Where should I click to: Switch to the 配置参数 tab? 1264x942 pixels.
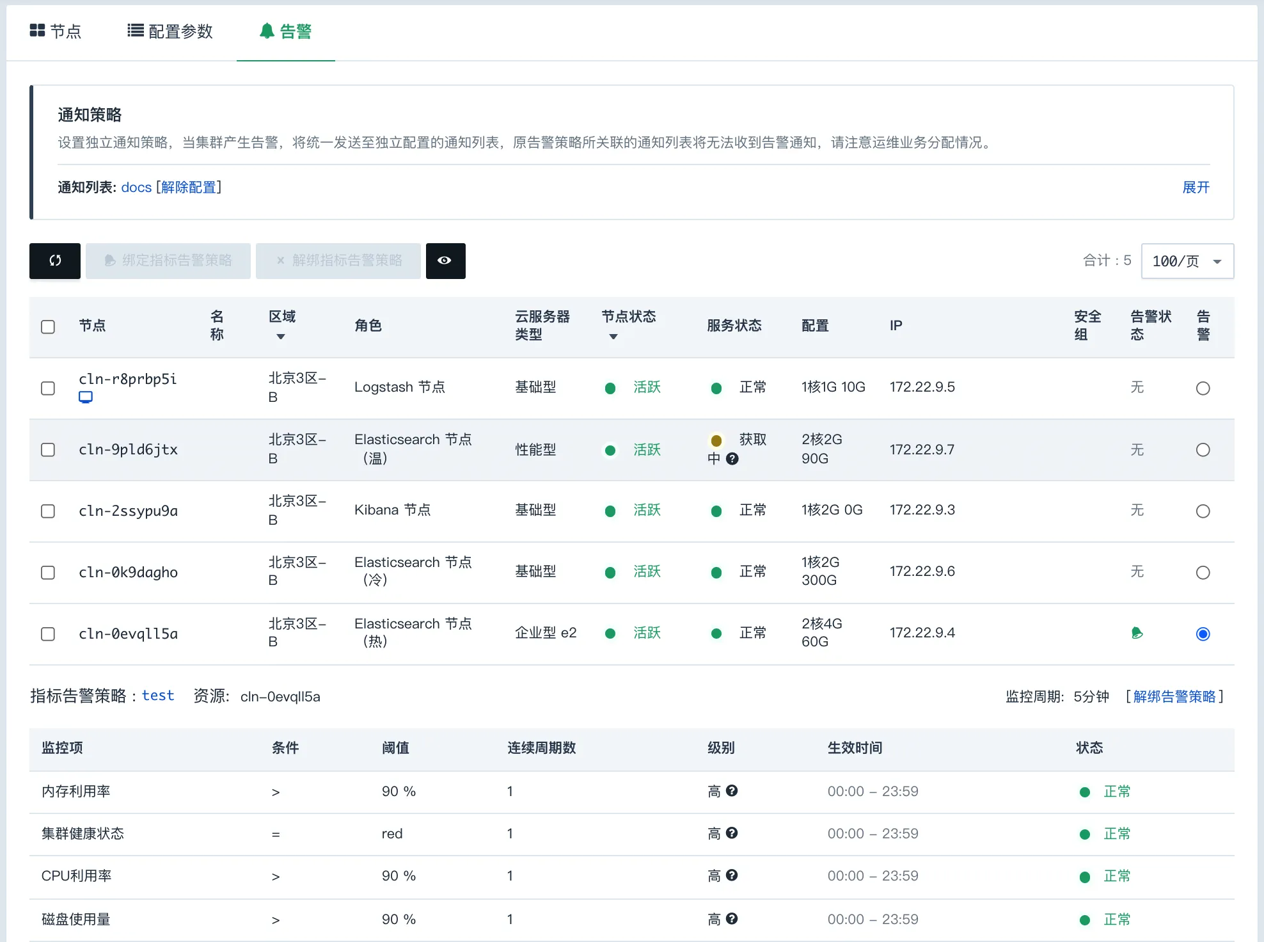click(x=170, y=31)
